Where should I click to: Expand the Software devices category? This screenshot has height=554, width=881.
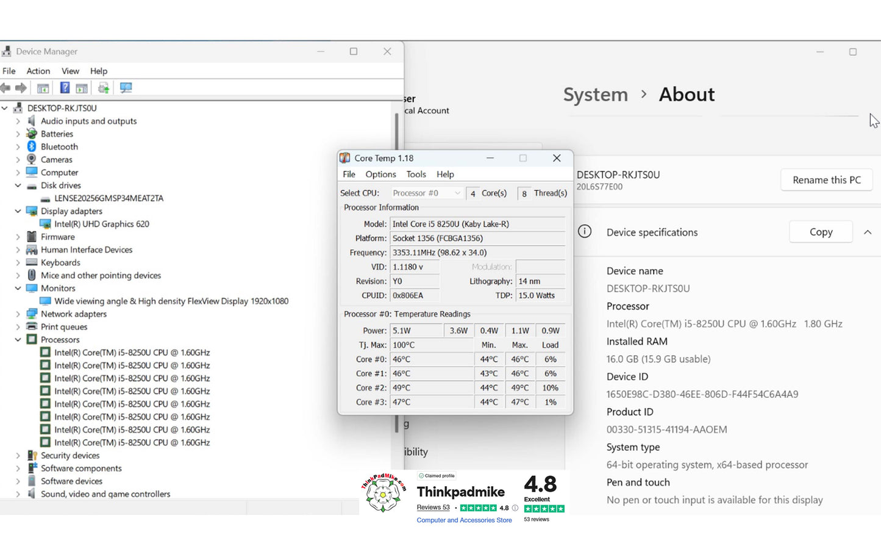tap(18, 481)
